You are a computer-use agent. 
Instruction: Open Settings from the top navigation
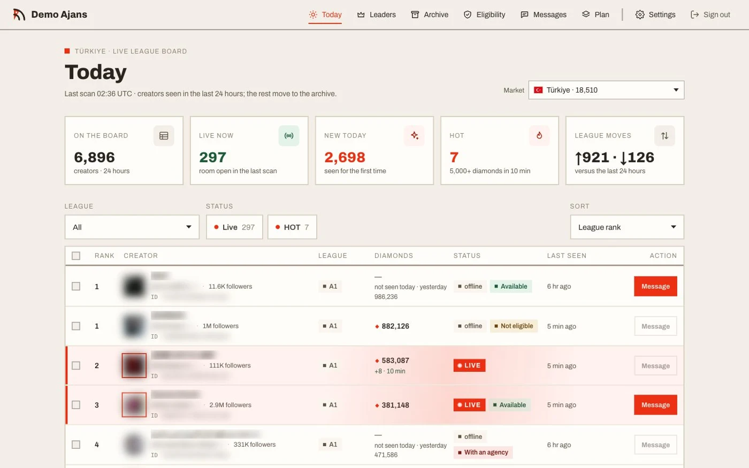655,14
